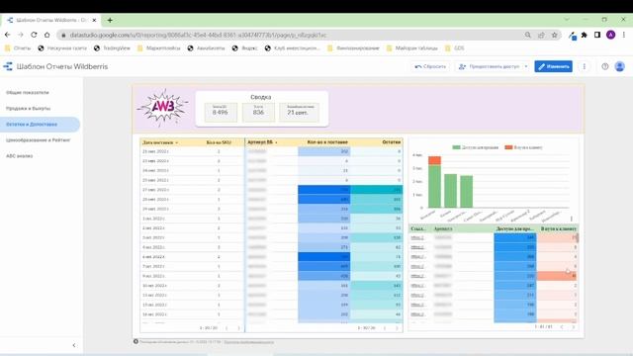Close the Шаблон Отчеты Wildberris browser tab

pos(94,20)
